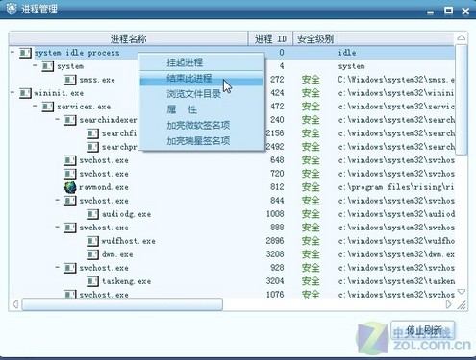Click the icon beside the system process

(47, 66)
